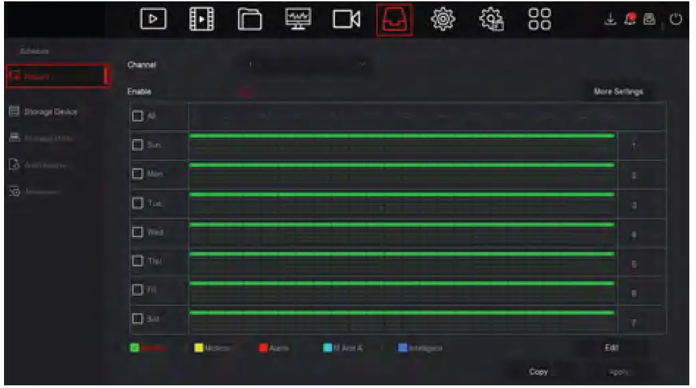Click the Saturday green schedule bar
This screenshot has width=696, height=388.
[x=402, y=313]
